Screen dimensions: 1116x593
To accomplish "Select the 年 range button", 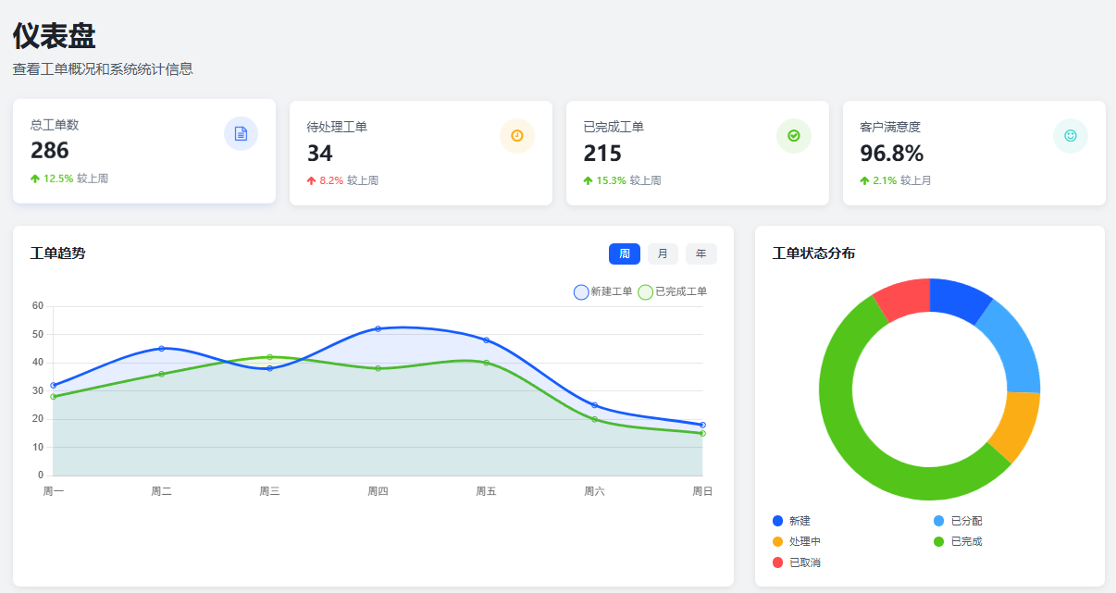I will (701, 253).
